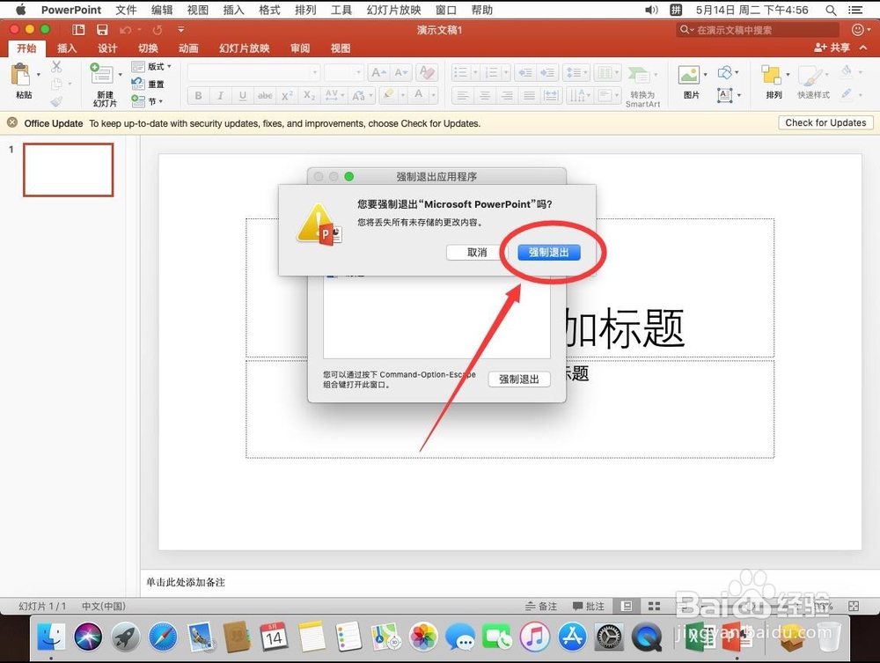Click the 图片 insert picture icon

click(x=689, y=75)
